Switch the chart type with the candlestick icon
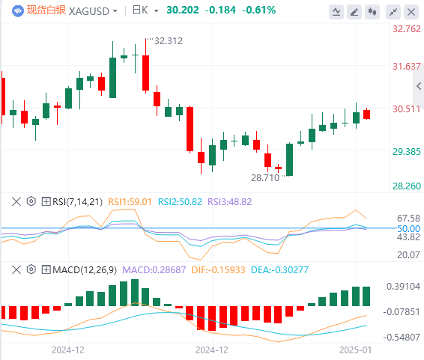The image size is (424, 360). pyautogui.click(x=372, y=12)
